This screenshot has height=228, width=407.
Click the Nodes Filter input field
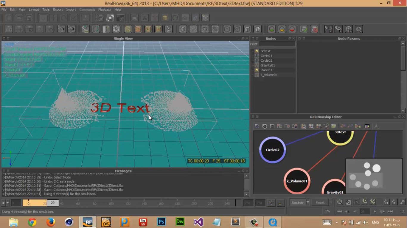coord(277,44)
